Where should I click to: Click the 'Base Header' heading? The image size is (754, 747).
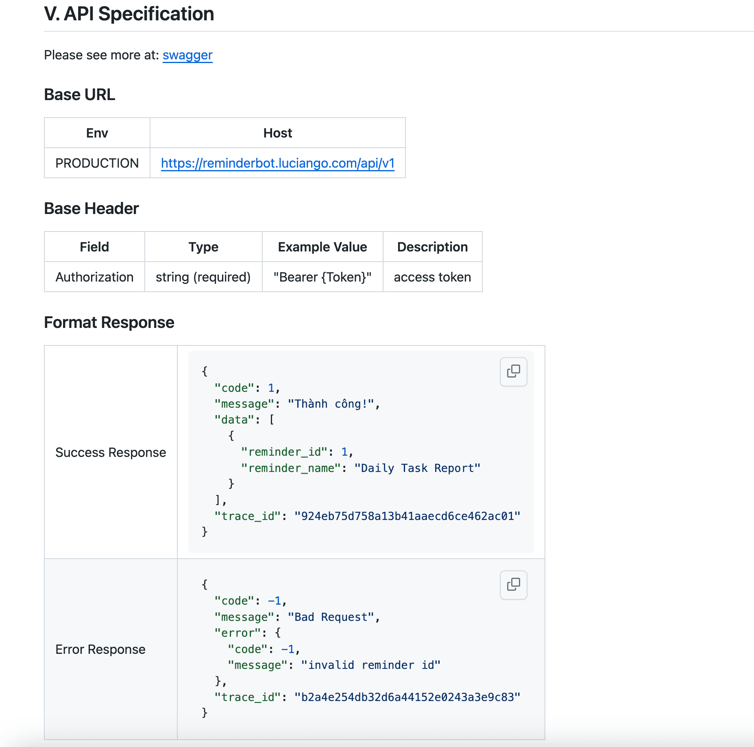(92, 208)
